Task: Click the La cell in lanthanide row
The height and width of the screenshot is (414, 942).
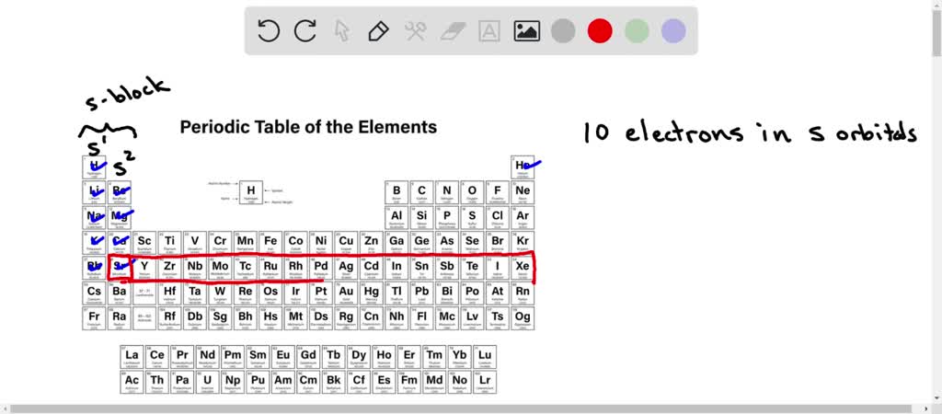Action: pyautogui.click(x=132, y=356)
